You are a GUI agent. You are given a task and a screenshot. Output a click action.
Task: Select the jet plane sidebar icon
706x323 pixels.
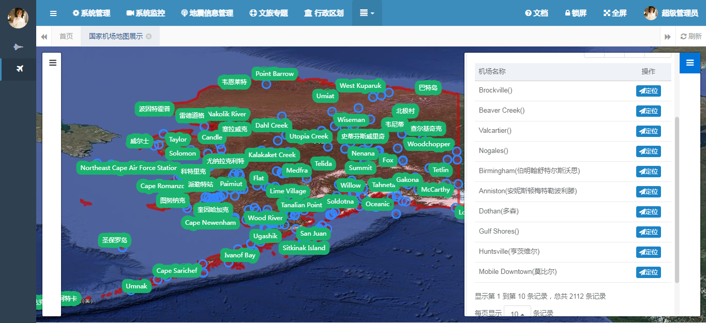(x=18, y=47)
